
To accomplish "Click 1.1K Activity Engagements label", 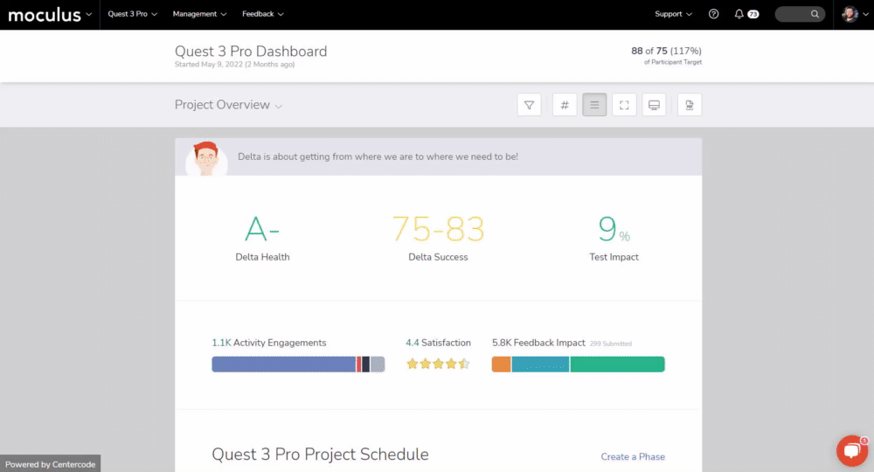I will pos(268,343).
